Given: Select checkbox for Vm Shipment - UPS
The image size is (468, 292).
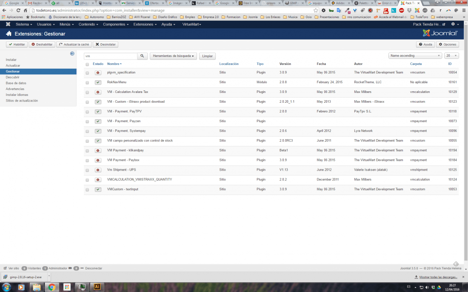Looking at the screenshot, I should pyautogui.click(x=87, y=170).
